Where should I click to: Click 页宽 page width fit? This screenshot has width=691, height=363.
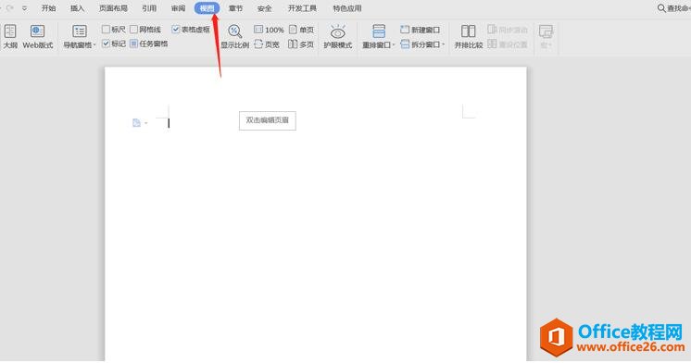click(x=267, y=44)
